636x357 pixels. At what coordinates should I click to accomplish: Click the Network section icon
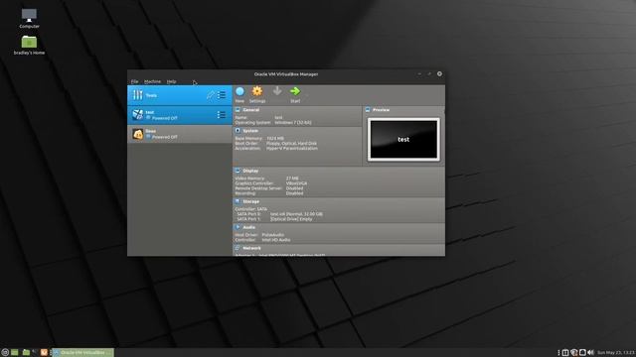238,248
